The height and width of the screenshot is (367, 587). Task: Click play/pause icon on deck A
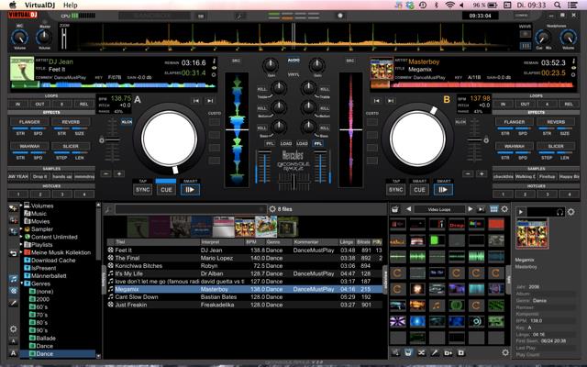coord(190,189)
